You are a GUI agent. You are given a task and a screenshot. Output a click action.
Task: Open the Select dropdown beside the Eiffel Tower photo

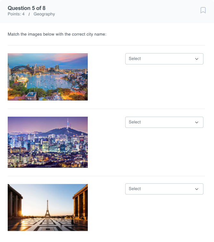pos(164,189)
